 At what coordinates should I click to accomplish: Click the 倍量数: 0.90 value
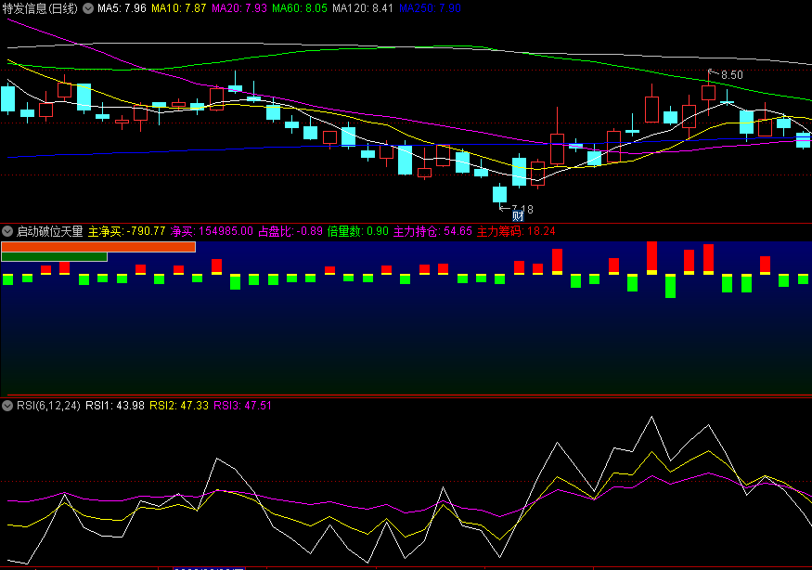pos(358,231)
